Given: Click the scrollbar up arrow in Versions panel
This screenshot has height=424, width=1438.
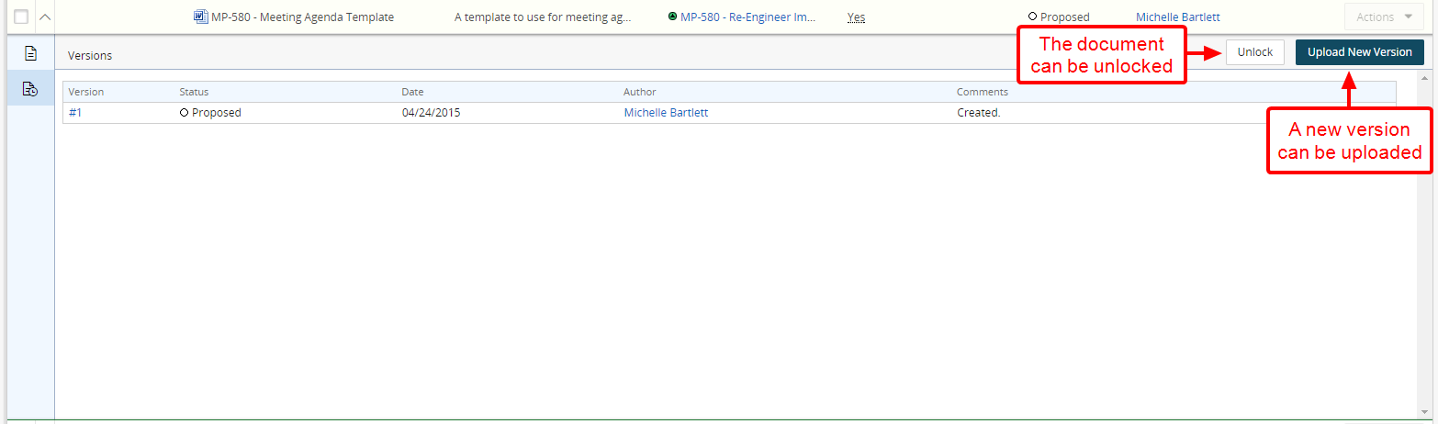Looking at the screenshot, I should point(1424,78).
